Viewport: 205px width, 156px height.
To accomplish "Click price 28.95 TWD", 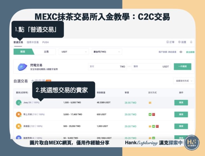I will click(131, 103).
